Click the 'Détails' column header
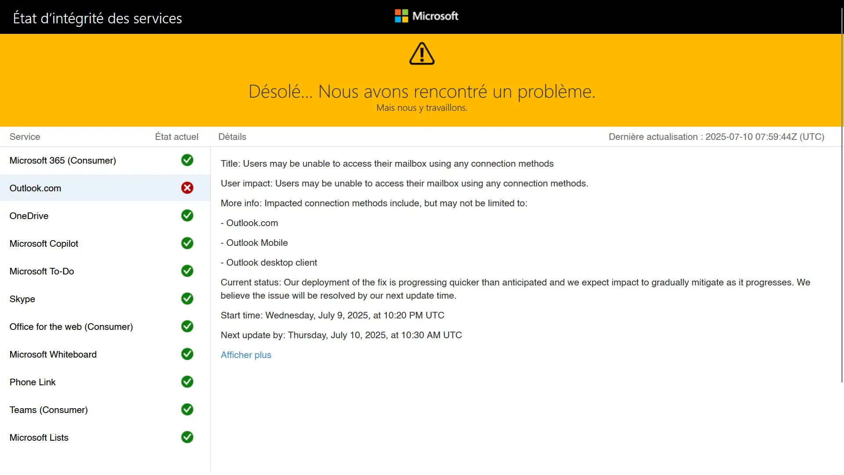 pos(232,137)
